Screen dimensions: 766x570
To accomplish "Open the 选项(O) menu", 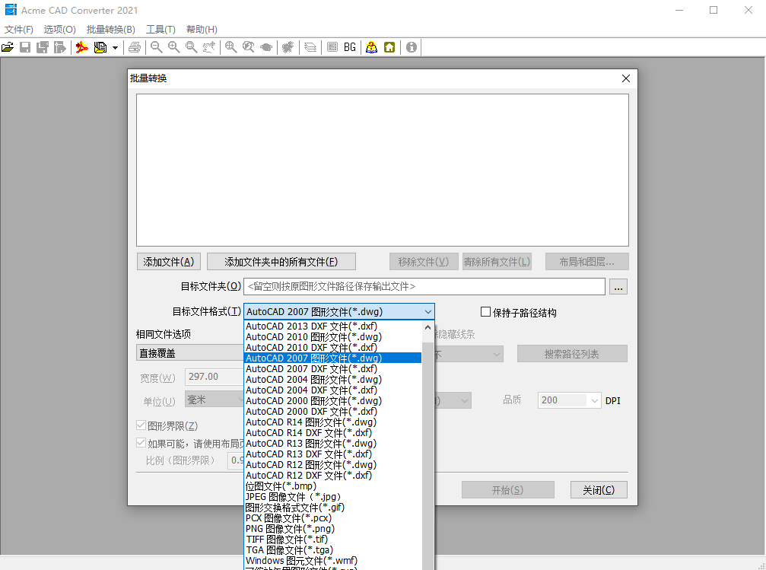I will [59, 30].
